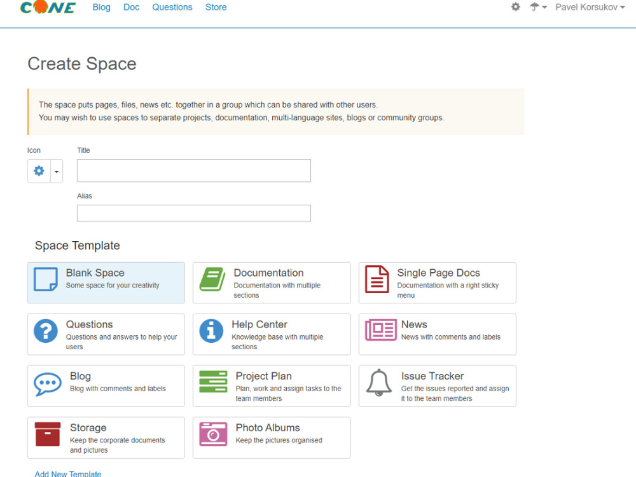Image resolution: width=636 pixels, height=477 pixels.
Task: Select the Issue Tracker bell icon
Action: [379, 382]
